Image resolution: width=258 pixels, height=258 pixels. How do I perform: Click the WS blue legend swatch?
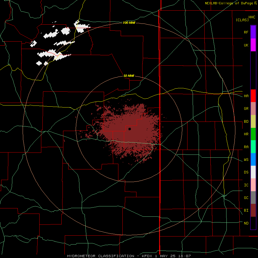[253, 159]
